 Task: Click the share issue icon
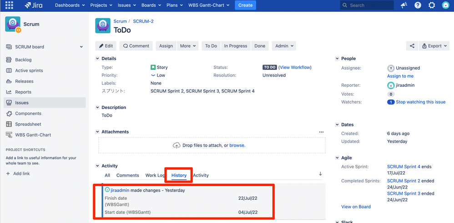412,46
